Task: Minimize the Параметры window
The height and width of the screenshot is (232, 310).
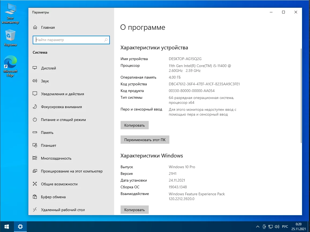Action: (x=271, y=12)
